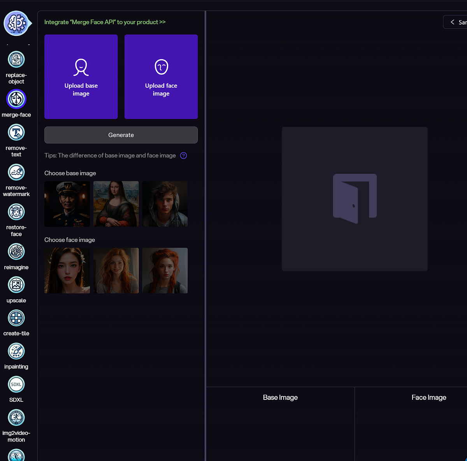
Task: Open the create-tile tool
Action: [x=16, y=318]
